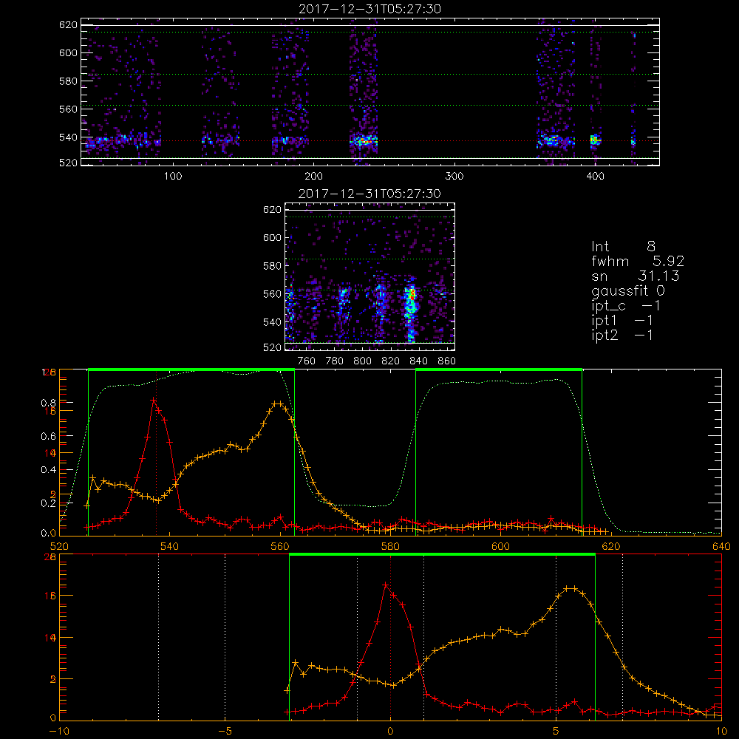Click x-axis label 400 on top spectrogram
The height and width of the screenshot is (739, 739).
point(595,177)
